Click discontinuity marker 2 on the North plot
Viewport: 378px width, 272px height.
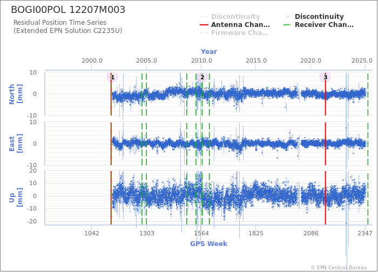tap(202, 77)
